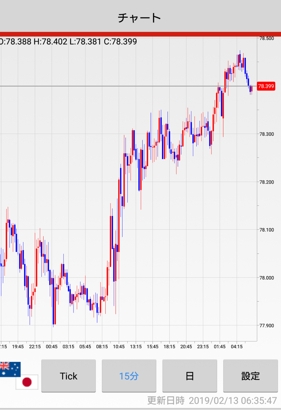
Task: Tap the Japanese flag icon
Action: point(27,382)
